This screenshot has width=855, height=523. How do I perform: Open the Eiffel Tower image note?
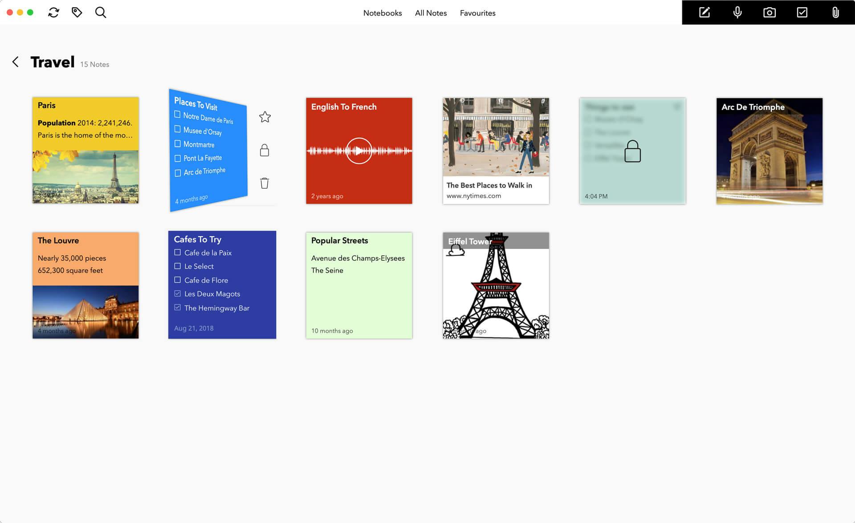(495, 285)
